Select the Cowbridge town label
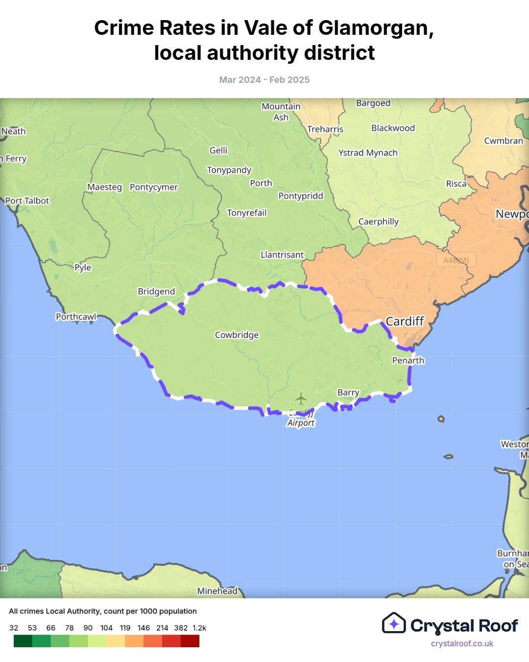529x662 pixels. click(237, 335)
